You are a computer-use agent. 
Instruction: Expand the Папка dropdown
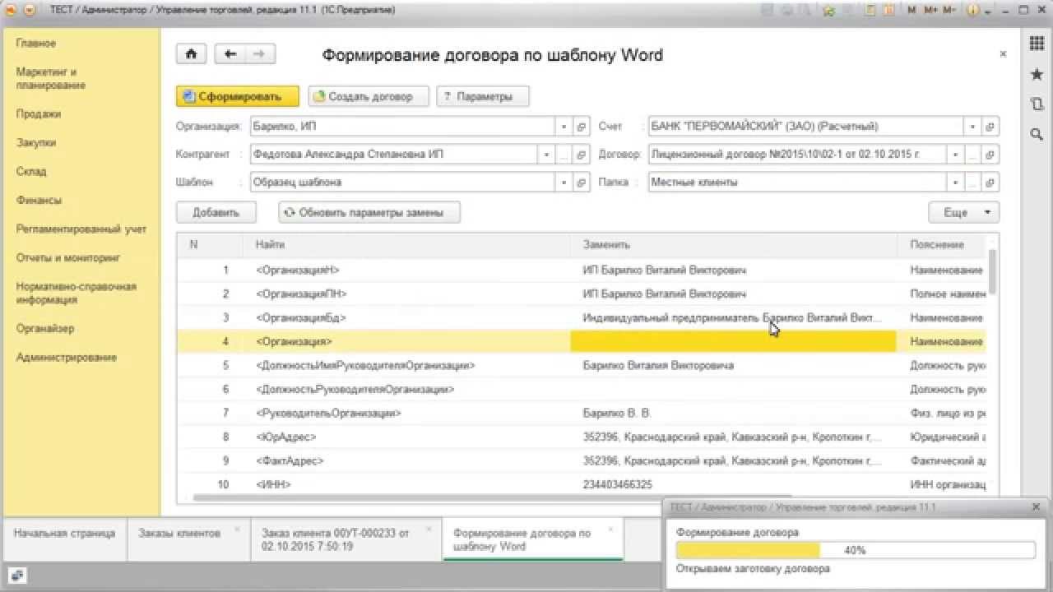click(957, 182)
